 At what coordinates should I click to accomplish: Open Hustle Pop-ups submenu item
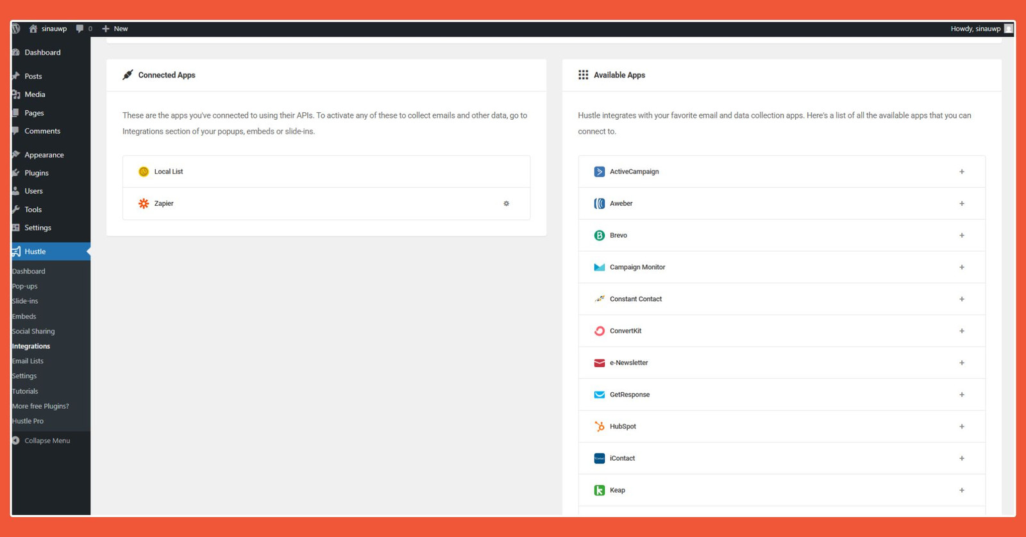click(x=25, y=286)
